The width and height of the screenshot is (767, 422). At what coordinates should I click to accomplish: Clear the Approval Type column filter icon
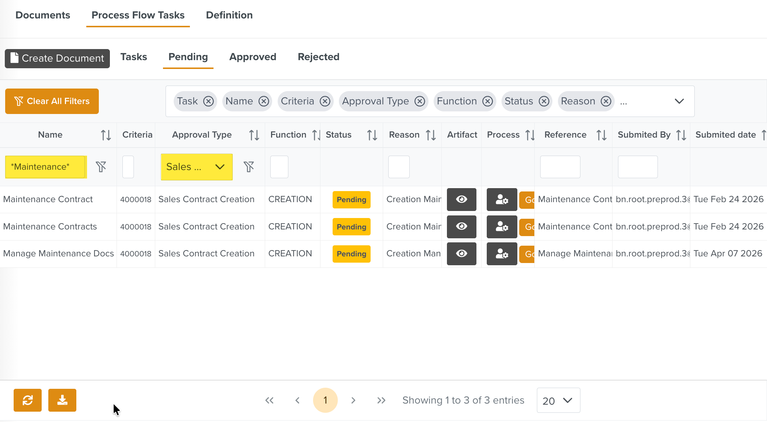click(x=249, y=167)
